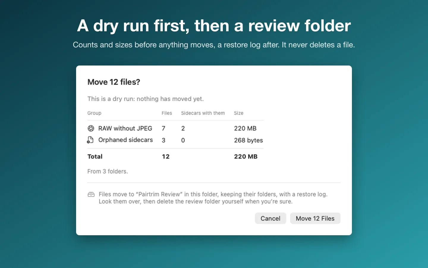Click the "268 bytes" size value
428x268 pixels.
pyautogui.click(x=248, y=140)
